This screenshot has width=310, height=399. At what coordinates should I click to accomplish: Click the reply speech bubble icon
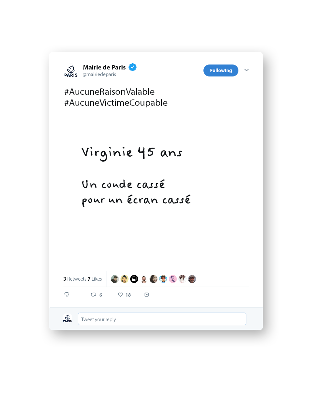click(x=67, y=295)
